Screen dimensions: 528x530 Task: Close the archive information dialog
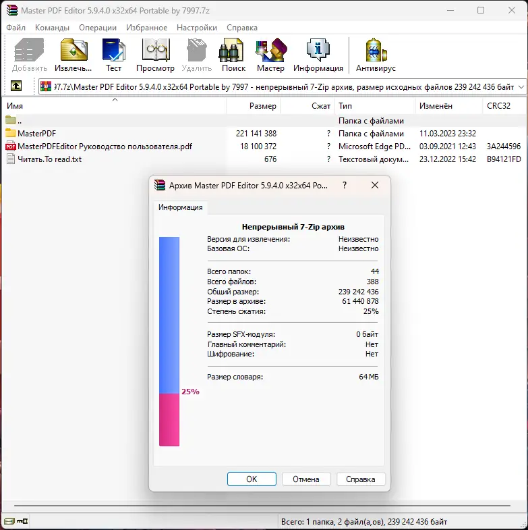click(375, 185)
